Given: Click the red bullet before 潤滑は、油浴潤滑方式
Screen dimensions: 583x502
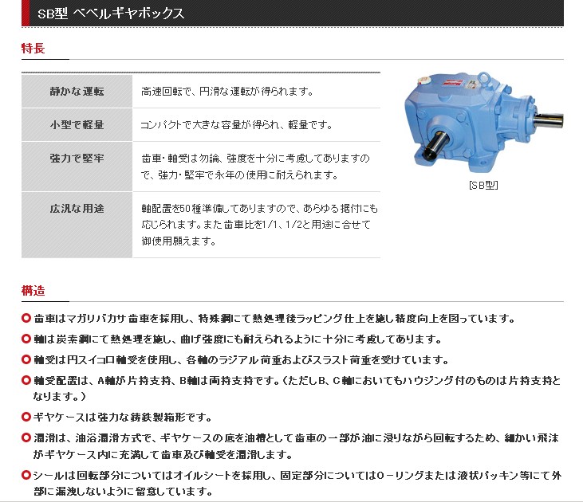Looking at the screenshot, I should point(26,438).
